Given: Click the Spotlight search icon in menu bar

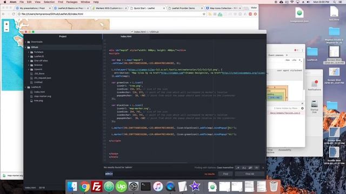Looking at the screenshot, I should [335, 2].
